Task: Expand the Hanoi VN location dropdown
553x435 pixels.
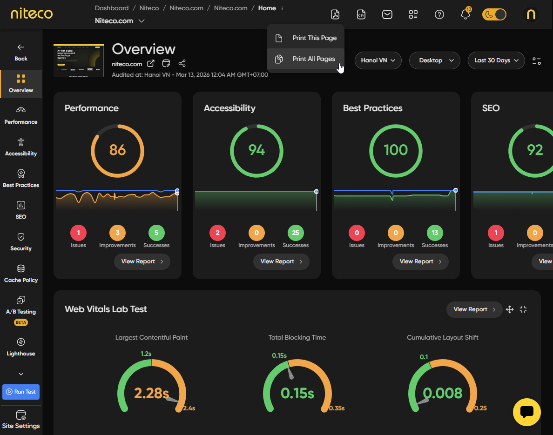Action: pyautogui.click(x=378, y=60)
